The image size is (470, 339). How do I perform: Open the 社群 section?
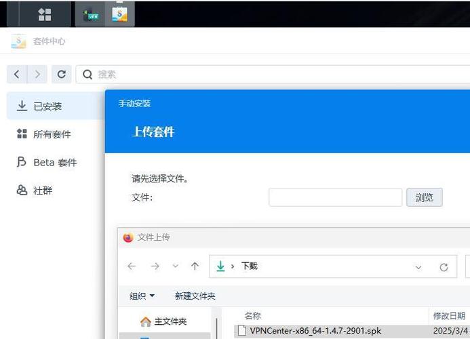pyautogui.click(x=43, y=191)
